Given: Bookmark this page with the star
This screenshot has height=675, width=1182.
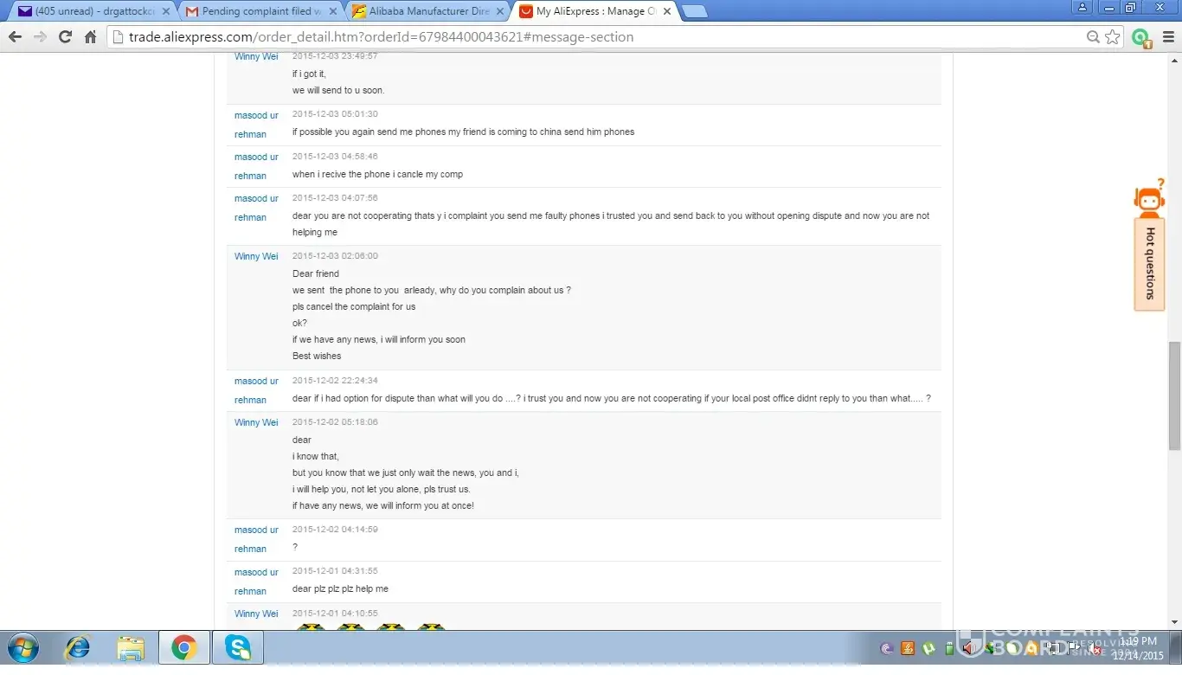Looking at the screenshot, I should pyautogui.click(x=1113, y=37).
